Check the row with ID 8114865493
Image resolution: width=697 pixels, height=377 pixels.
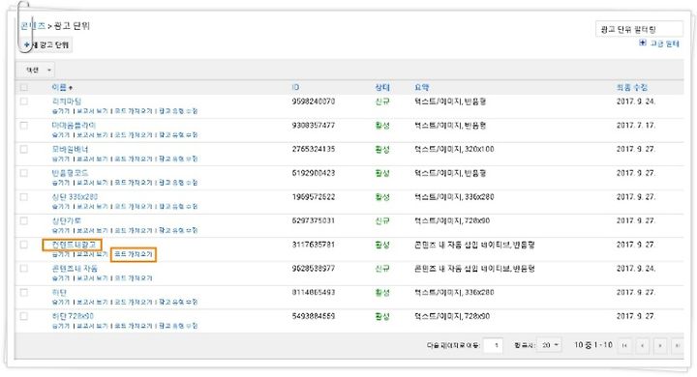tap(24, 293)
